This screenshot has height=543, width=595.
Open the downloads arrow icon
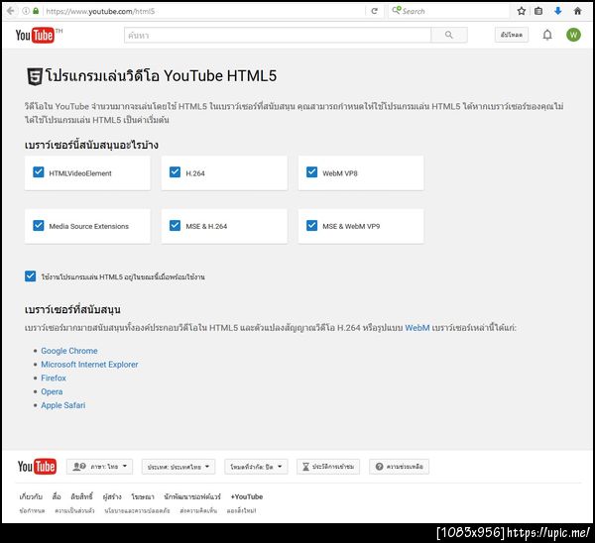(x=557, y=11)
